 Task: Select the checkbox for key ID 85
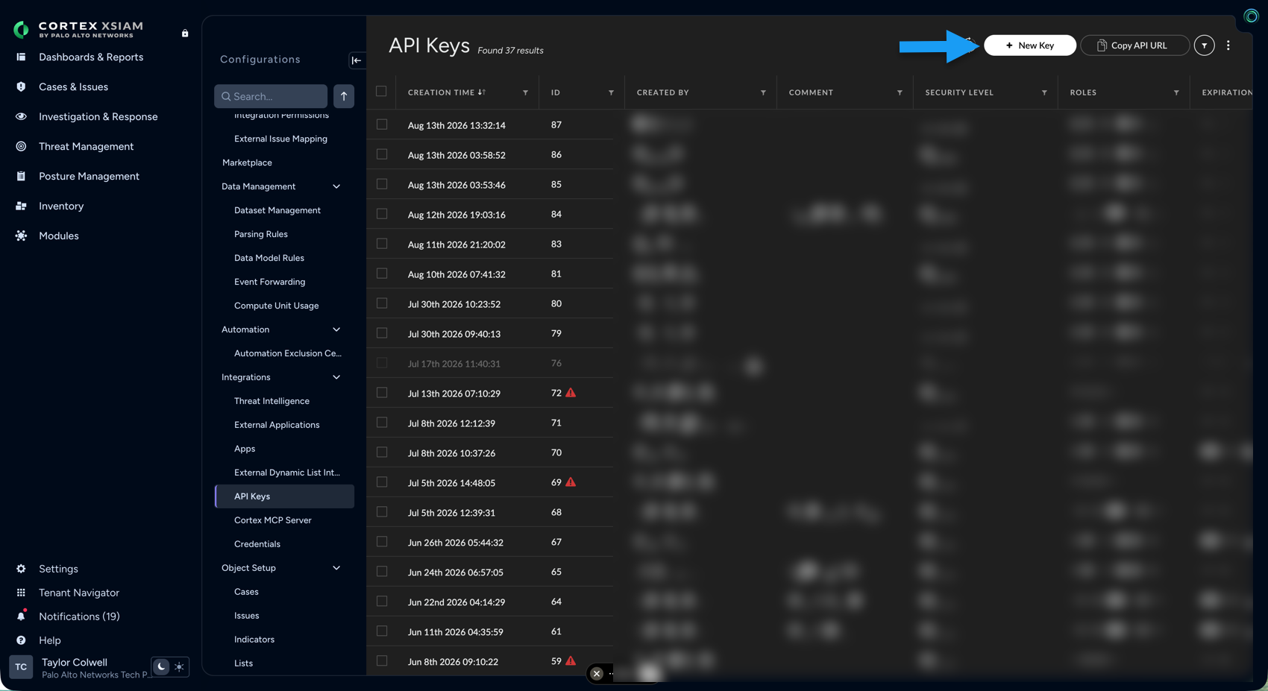click(382, 184)
